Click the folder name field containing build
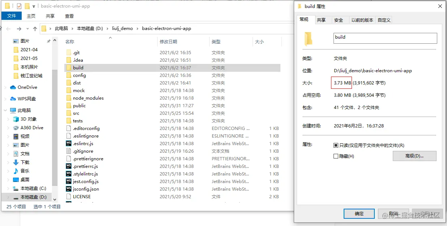Screen dimensions: 447x226 [385, 38]
